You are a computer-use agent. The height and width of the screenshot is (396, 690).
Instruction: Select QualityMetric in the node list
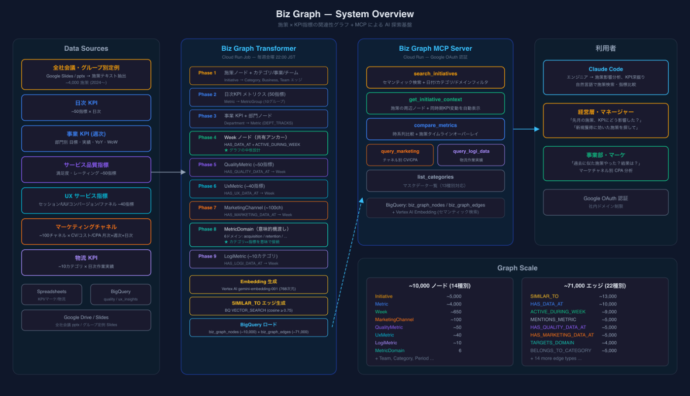[x=389, y=327]
